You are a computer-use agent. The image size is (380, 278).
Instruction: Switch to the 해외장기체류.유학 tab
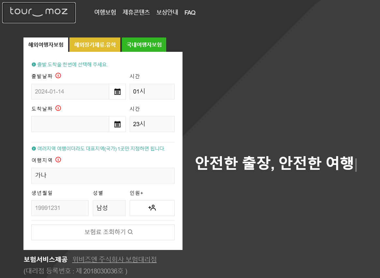(x=95, y=45)
